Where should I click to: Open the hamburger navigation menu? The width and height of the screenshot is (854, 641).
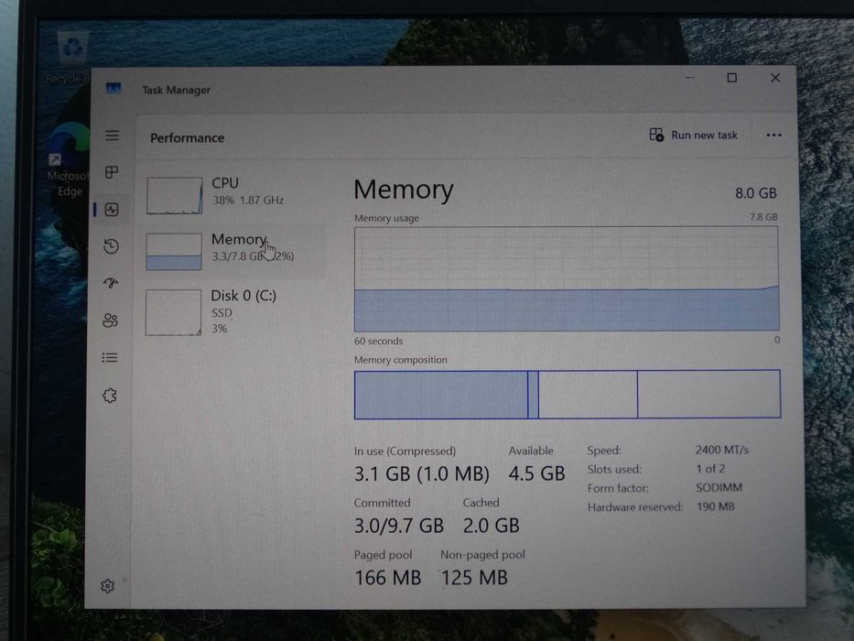coord(113,136)
